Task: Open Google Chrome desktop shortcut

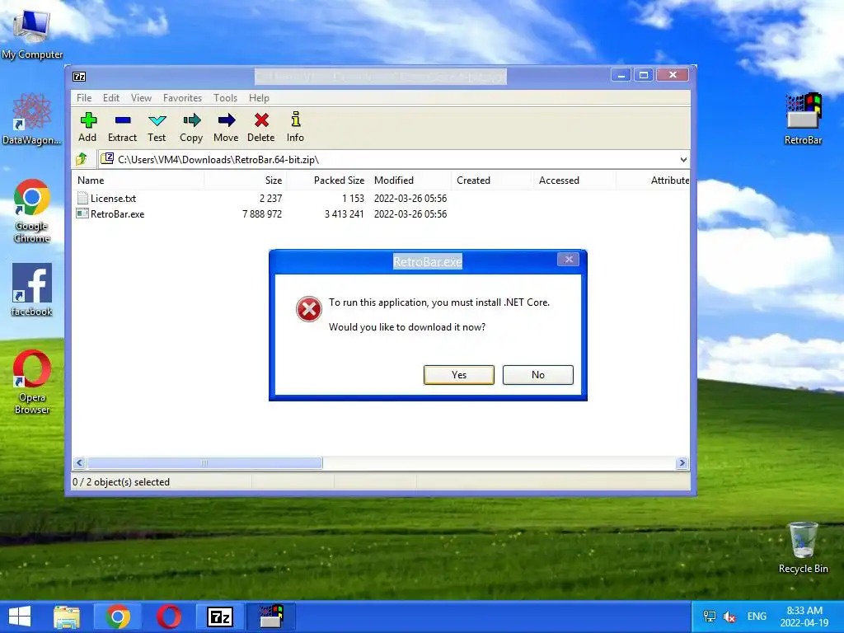Action: (32, 211)
